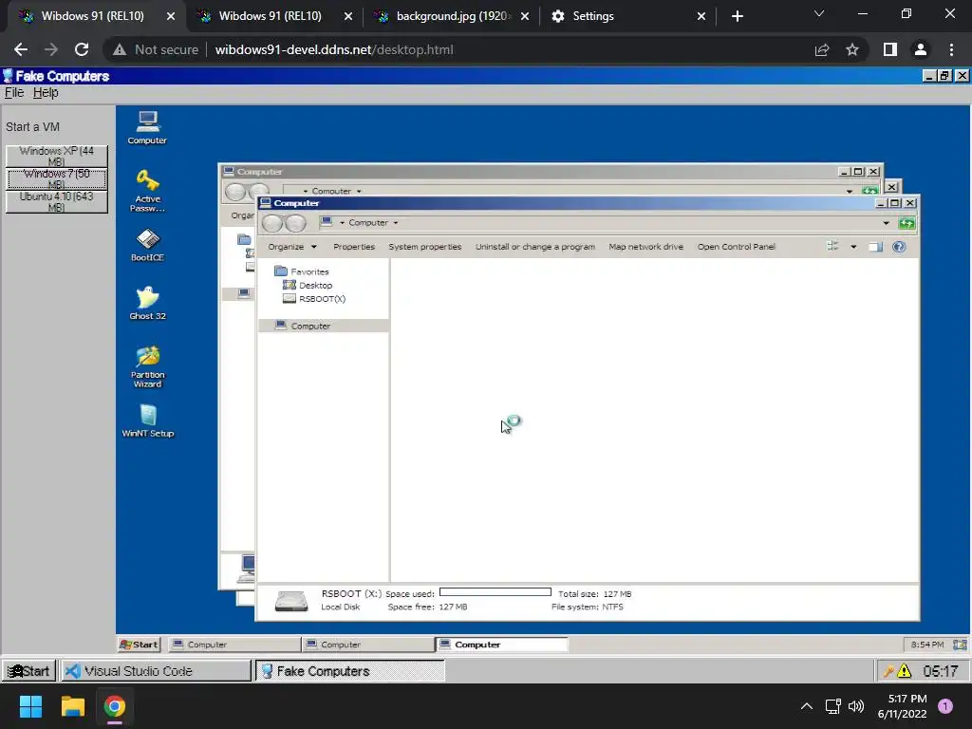Select RSBOOT(X) in the navigation pane
The height and width of the screenshot is (729, 972).
pos(313,299)
